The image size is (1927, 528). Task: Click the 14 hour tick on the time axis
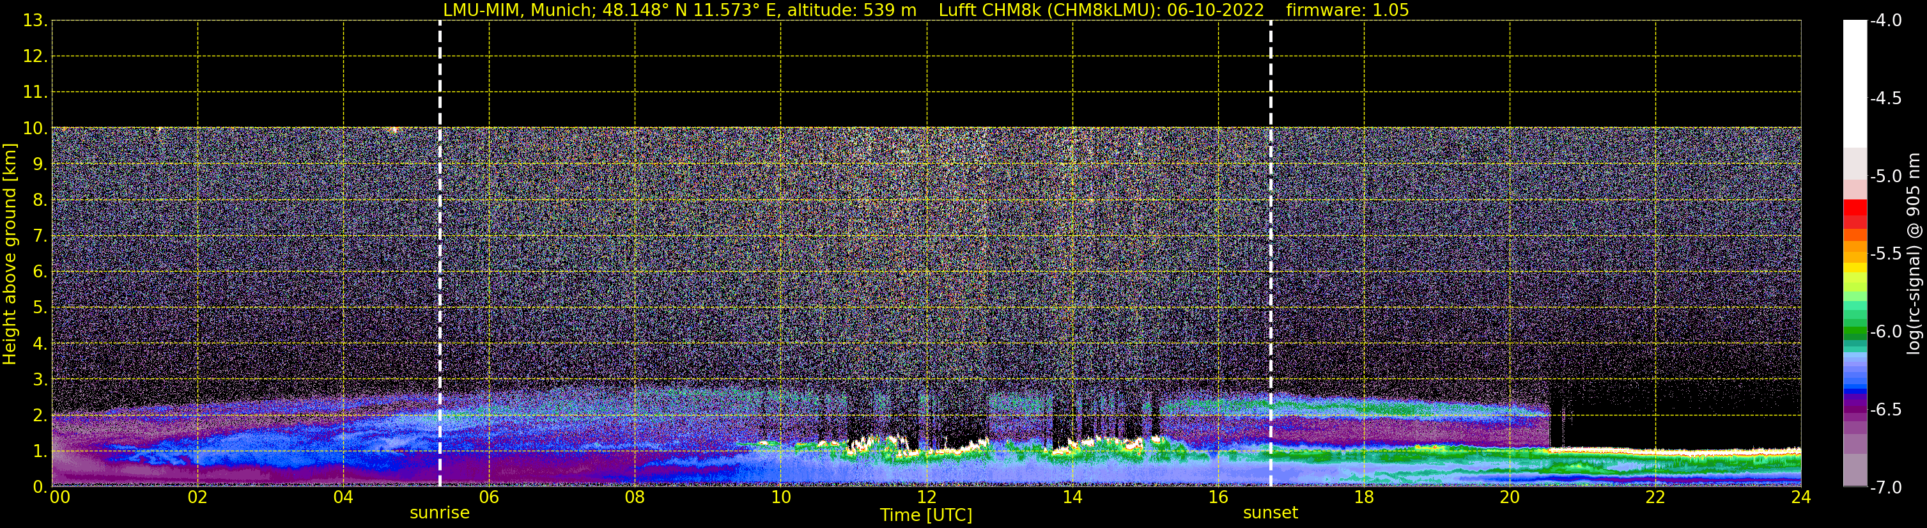tap(1072, 497)
